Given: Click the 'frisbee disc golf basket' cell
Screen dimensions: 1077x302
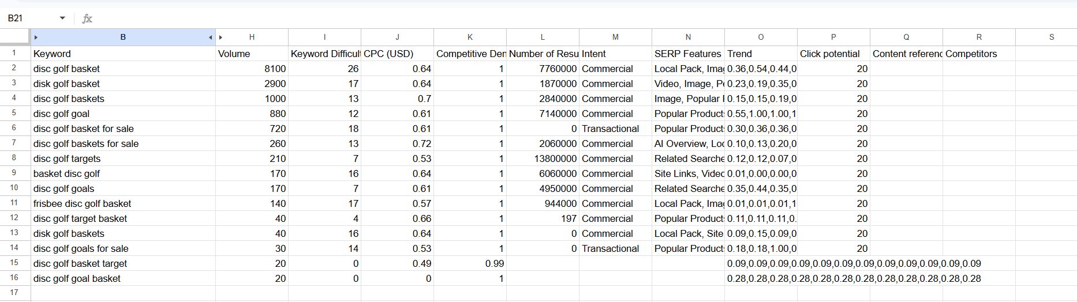Looking at the screenshot, I should 123,203.
